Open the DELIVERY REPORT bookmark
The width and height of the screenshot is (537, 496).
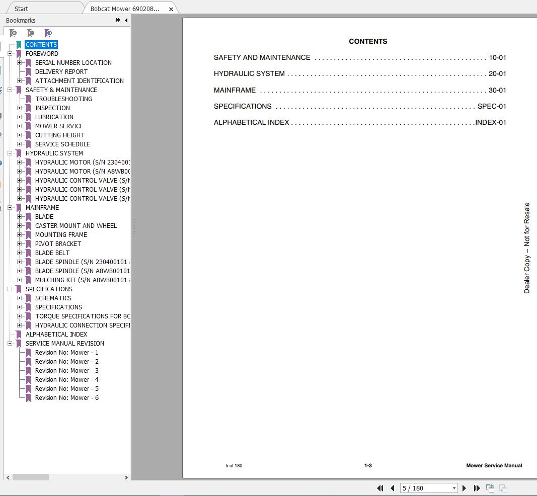61,71
